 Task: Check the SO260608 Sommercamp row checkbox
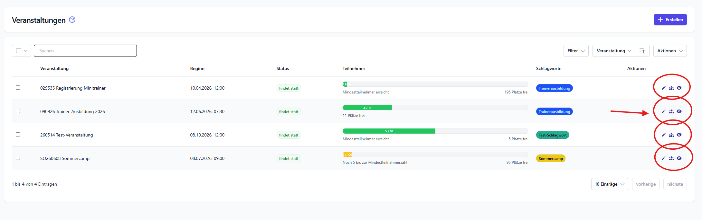pyautogui.click(x=18, y=158)
